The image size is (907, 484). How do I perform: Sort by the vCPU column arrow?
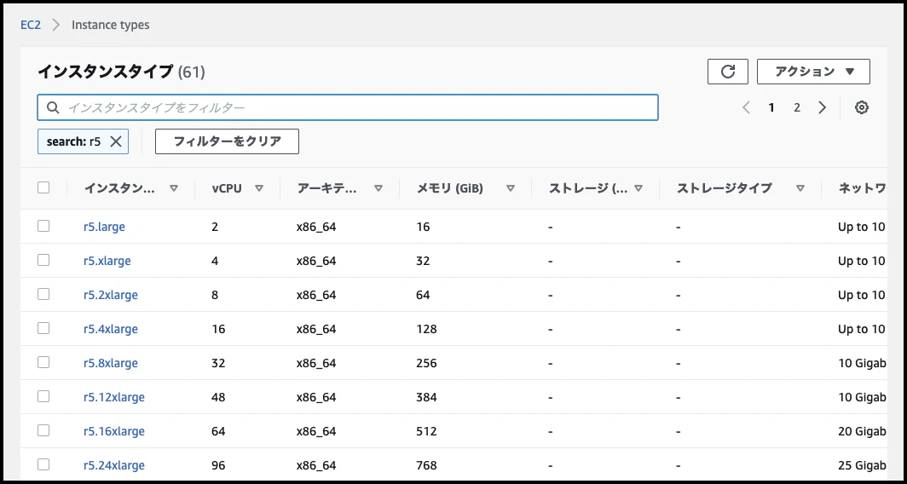(x=259, y=188)
